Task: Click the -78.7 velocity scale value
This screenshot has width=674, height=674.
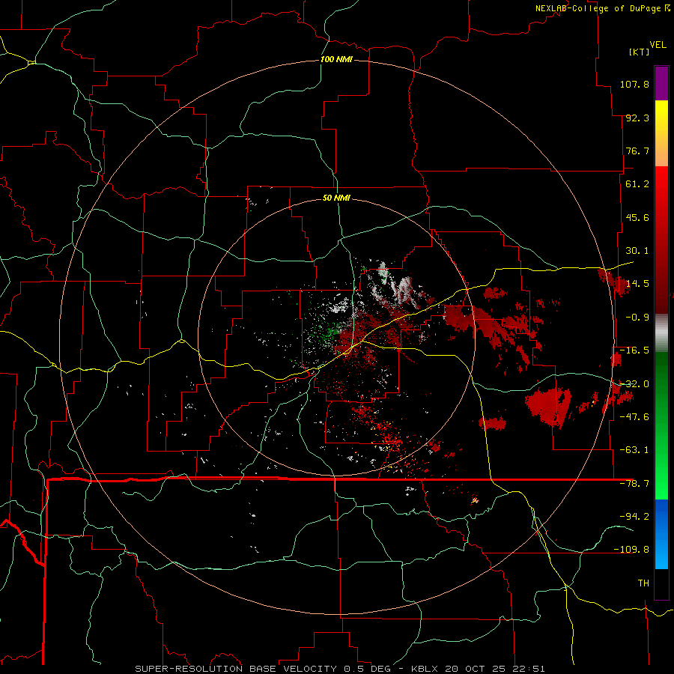Action: (634, 484)
